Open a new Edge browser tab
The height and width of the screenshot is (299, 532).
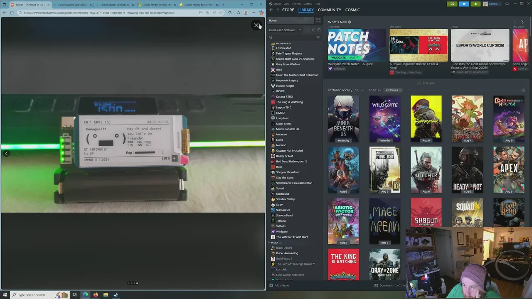224,5
